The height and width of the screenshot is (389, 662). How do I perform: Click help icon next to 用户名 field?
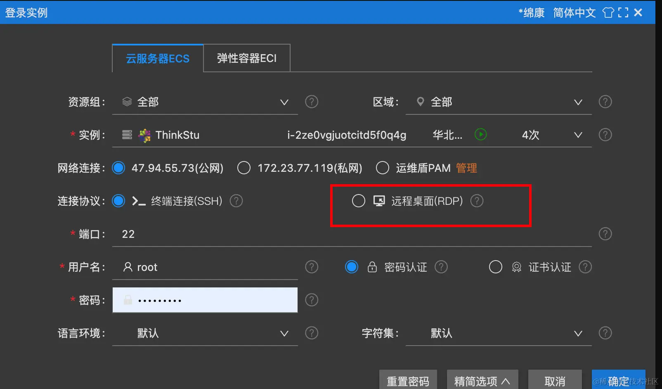point(312,267)
